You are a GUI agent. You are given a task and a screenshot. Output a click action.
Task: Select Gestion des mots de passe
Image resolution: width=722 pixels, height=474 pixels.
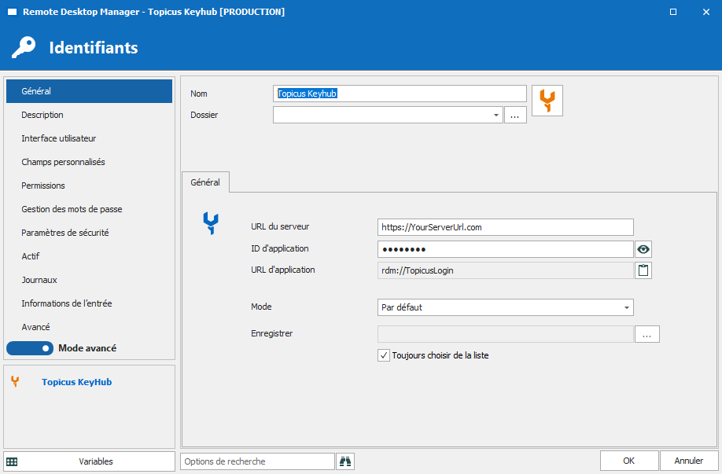(72, 209)
